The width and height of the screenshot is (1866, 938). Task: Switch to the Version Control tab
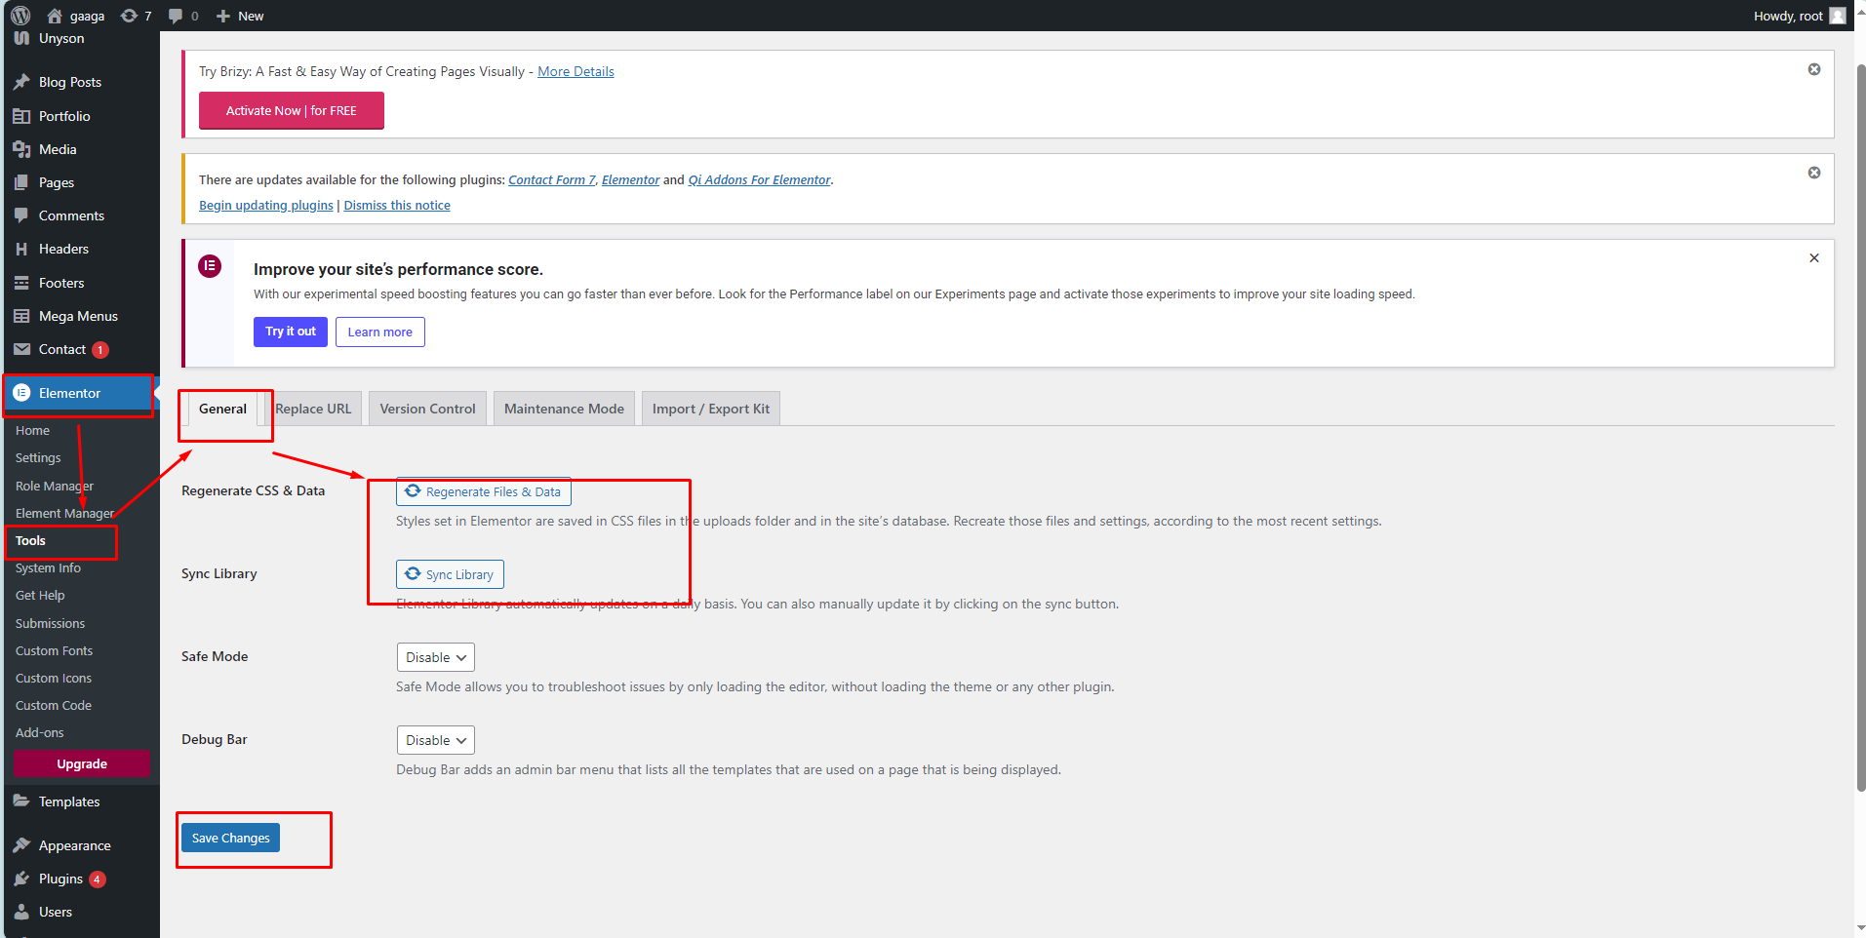[x=427, y=409]
